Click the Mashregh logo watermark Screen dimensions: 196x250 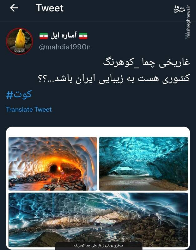[179, 10]
